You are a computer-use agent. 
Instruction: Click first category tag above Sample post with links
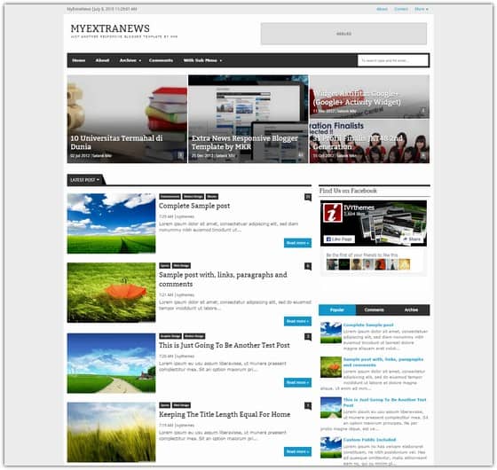[165, 265]
